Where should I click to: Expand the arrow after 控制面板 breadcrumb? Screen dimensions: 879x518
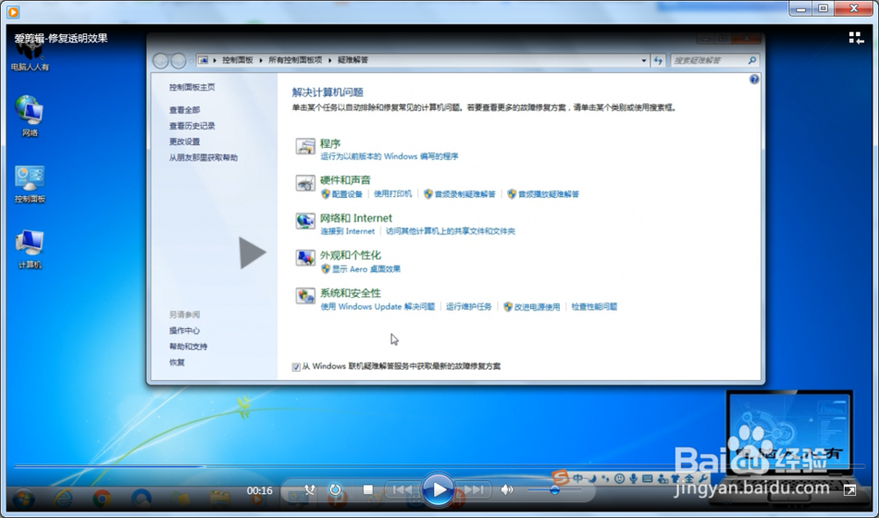[261, 60]
